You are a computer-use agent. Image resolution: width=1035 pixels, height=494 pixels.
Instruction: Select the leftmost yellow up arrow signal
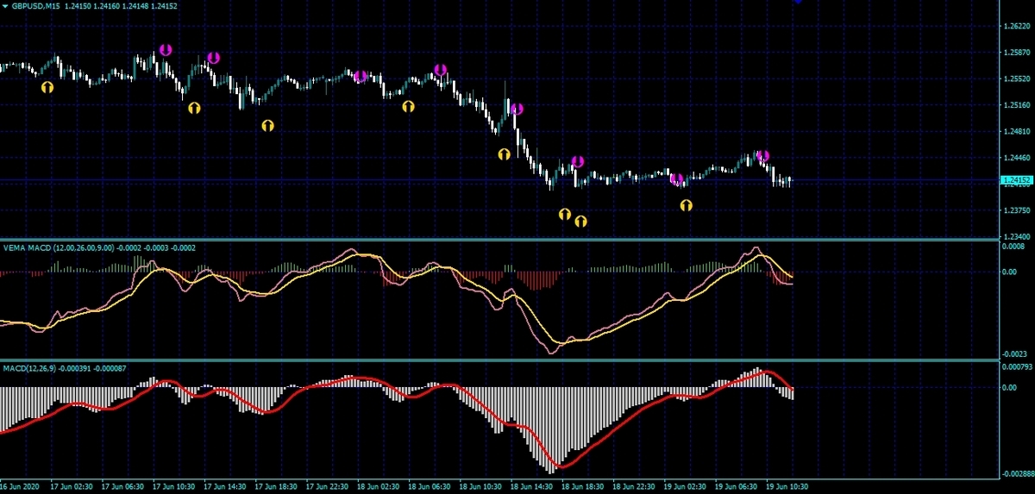tap(47, 87)
